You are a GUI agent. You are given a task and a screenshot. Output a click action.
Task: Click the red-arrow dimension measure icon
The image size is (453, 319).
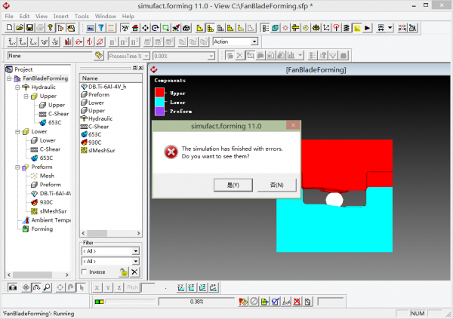(x=402, y=28)
